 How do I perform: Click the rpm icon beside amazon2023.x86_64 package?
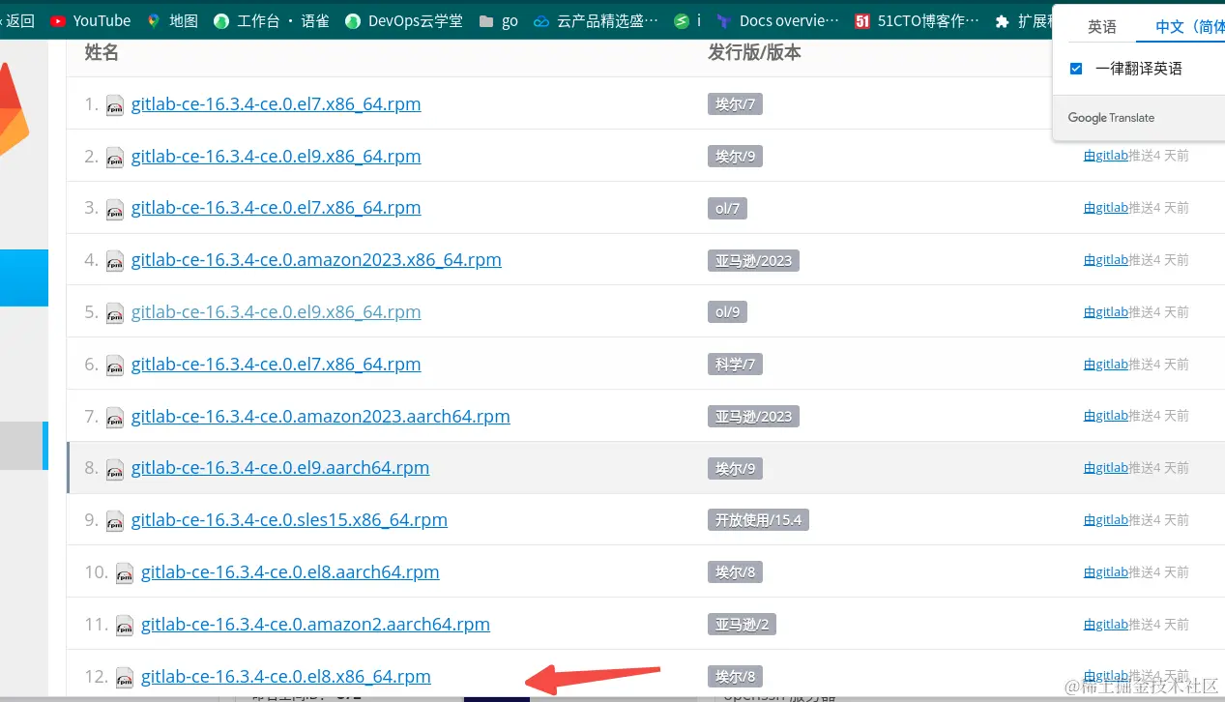point(115,261)
